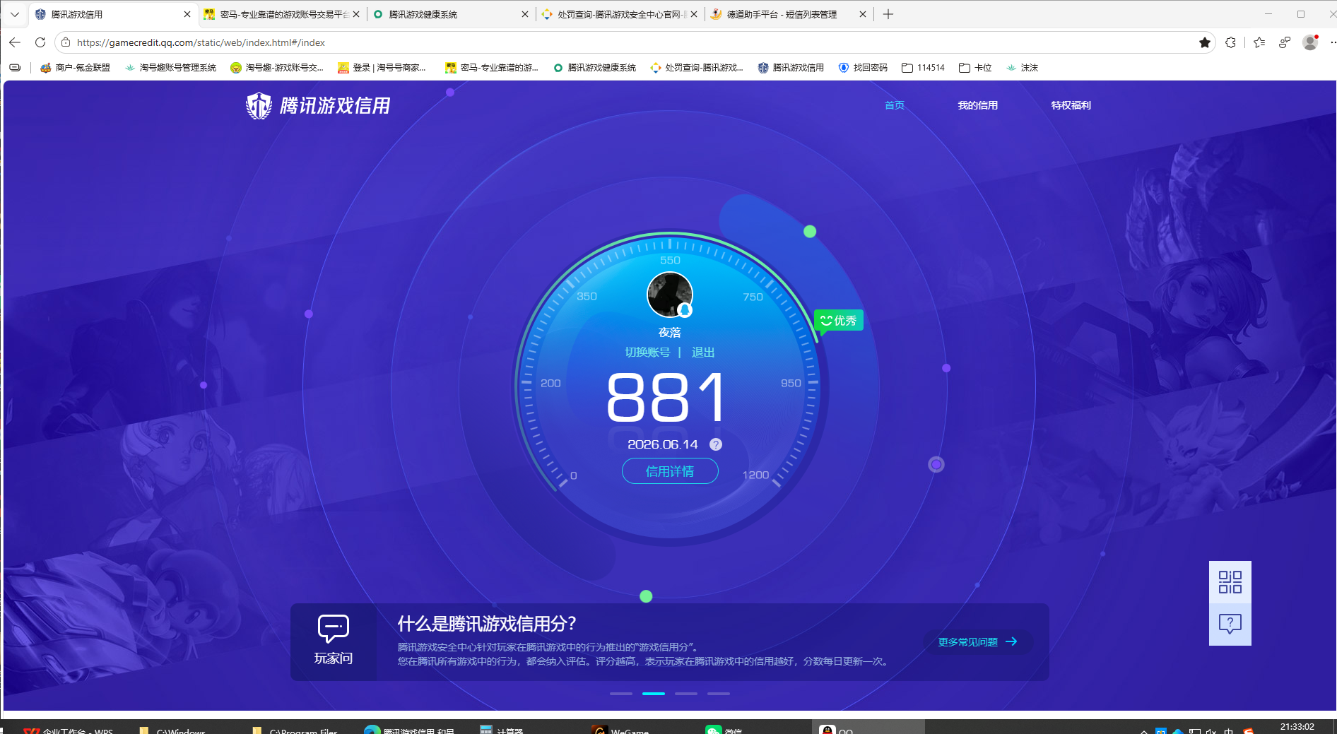The height and width of the screenshot is (734, 1337).
Task: Click the 什么是腾讯游戏信用分? heading
Action: [487, 624]
